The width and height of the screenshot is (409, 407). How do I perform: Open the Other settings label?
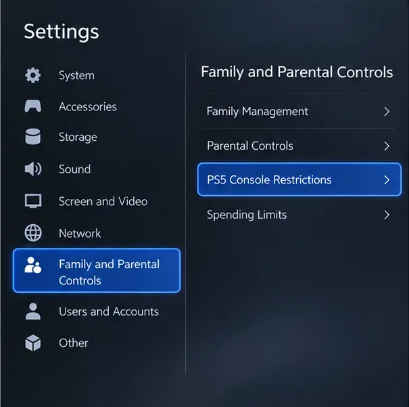pos(74,343)
